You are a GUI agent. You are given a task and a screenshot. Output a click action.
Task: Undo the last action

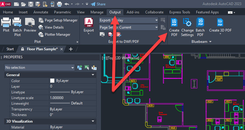[67, 4]
